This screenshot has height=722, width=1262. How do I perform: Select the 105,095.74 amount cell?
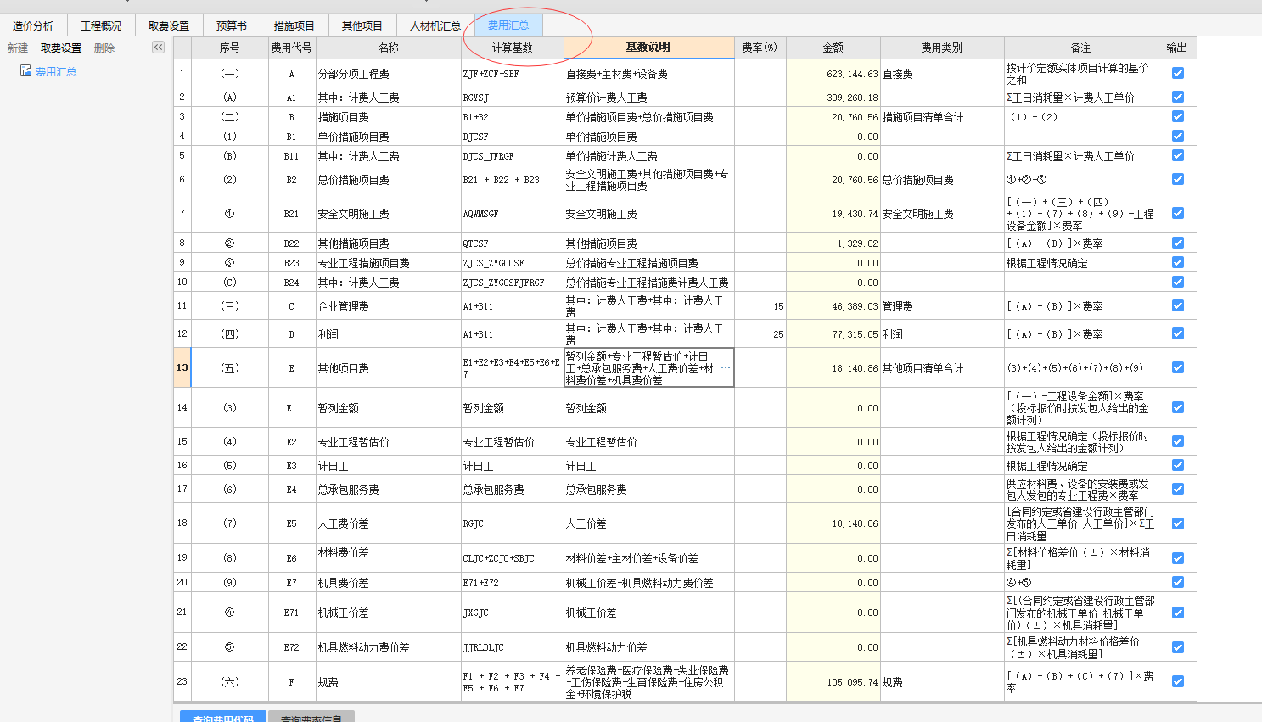point(833,682)
